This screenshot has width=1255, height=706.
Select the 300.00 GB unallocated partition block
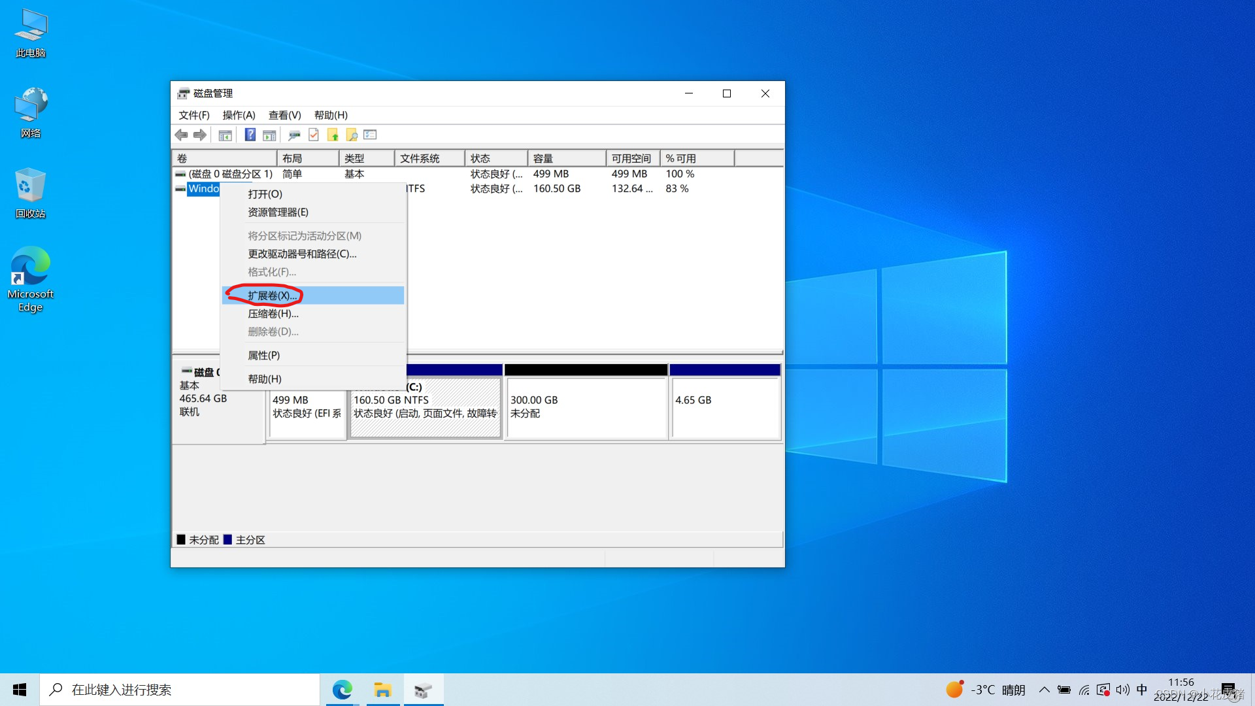(x=586, y=407)
